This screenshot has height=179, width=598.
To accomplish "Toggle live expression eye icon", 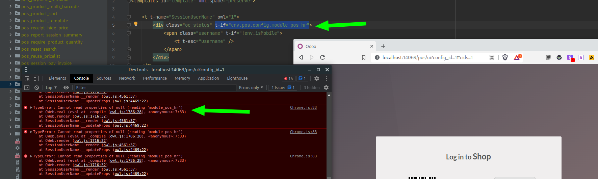I will coord(66,87).
